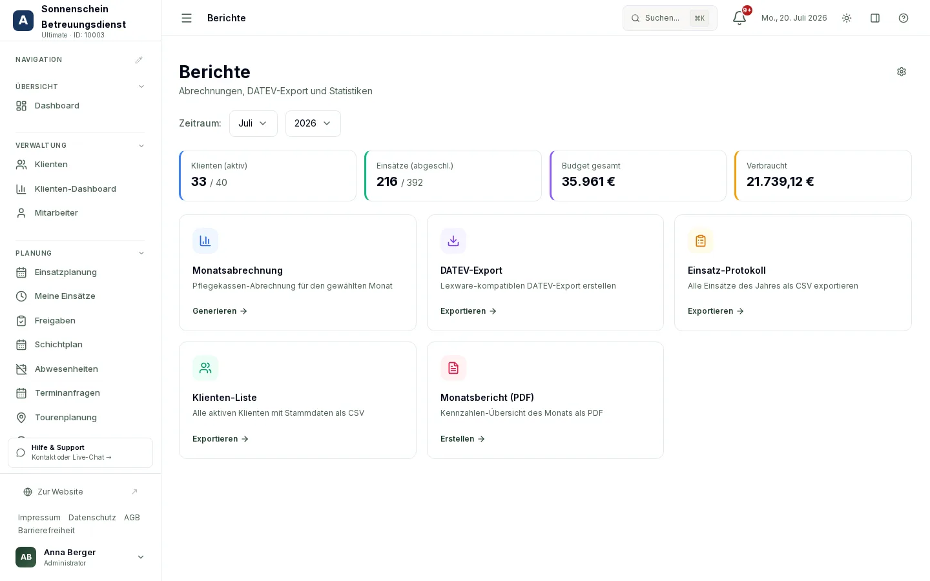Screen dimensions: 930x581
Task: Click the Klienten-Liste people icon
Action: [205, 368]
